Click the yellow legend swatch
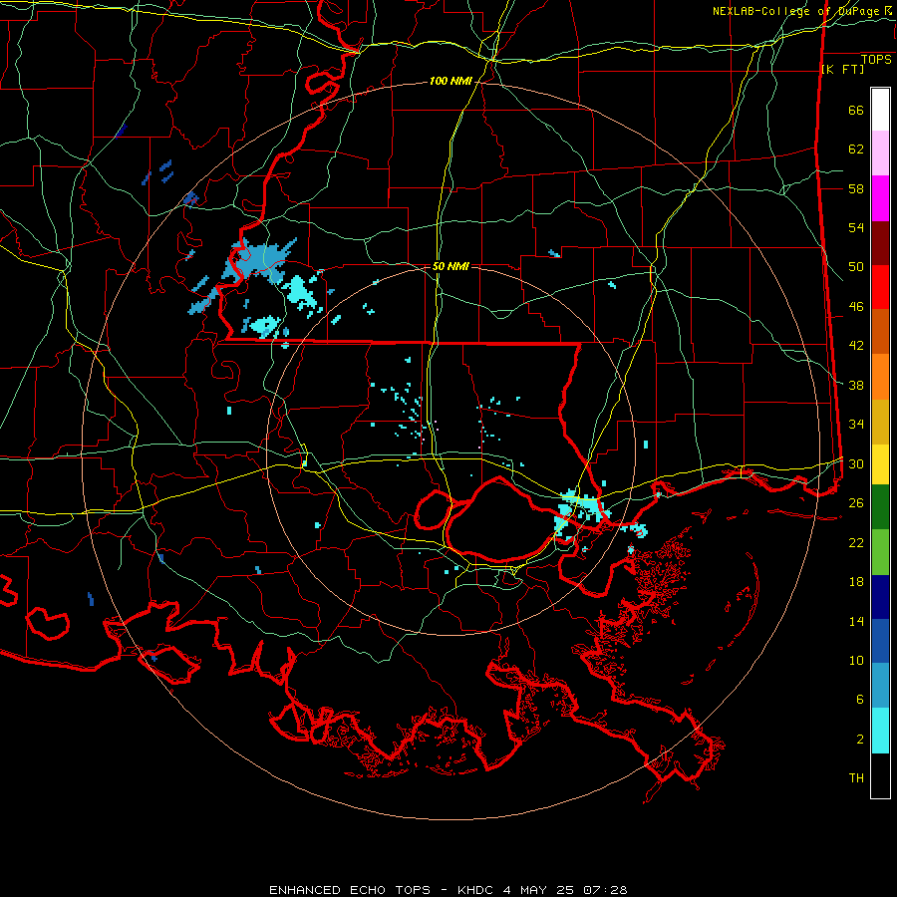 pos(880,464)
